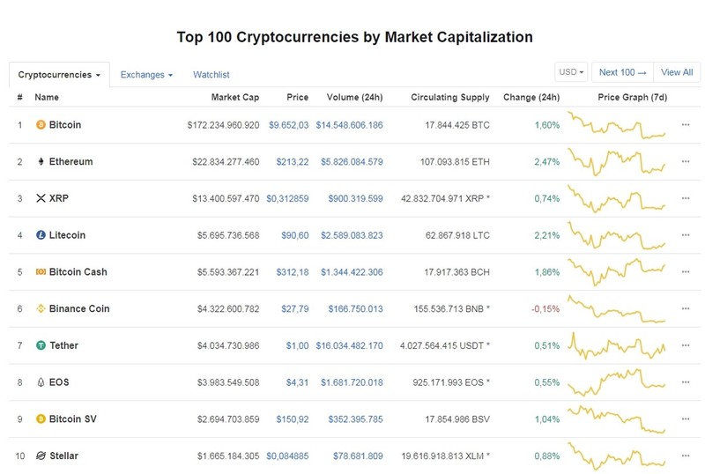The image size is (705, 474).
Task: Expand the Exchanges dropdown menu
Action: (146, 75)
